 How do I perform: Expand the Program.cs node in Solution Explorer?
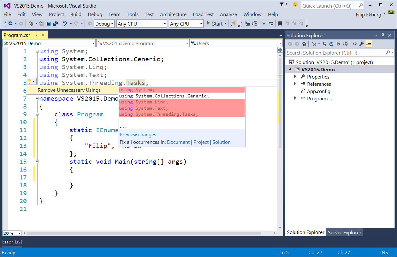pyautogui.click(x=295, y=98)
